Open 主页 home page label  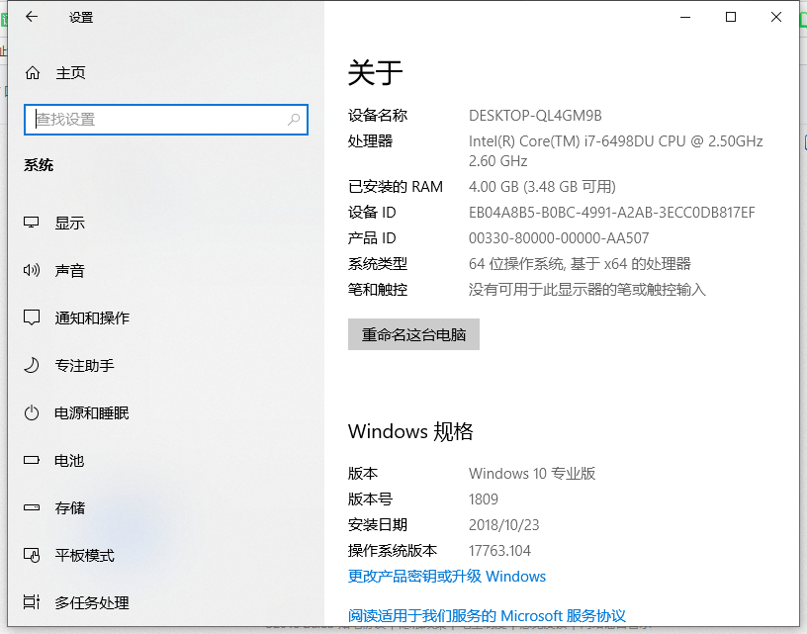tap(70, 73)
